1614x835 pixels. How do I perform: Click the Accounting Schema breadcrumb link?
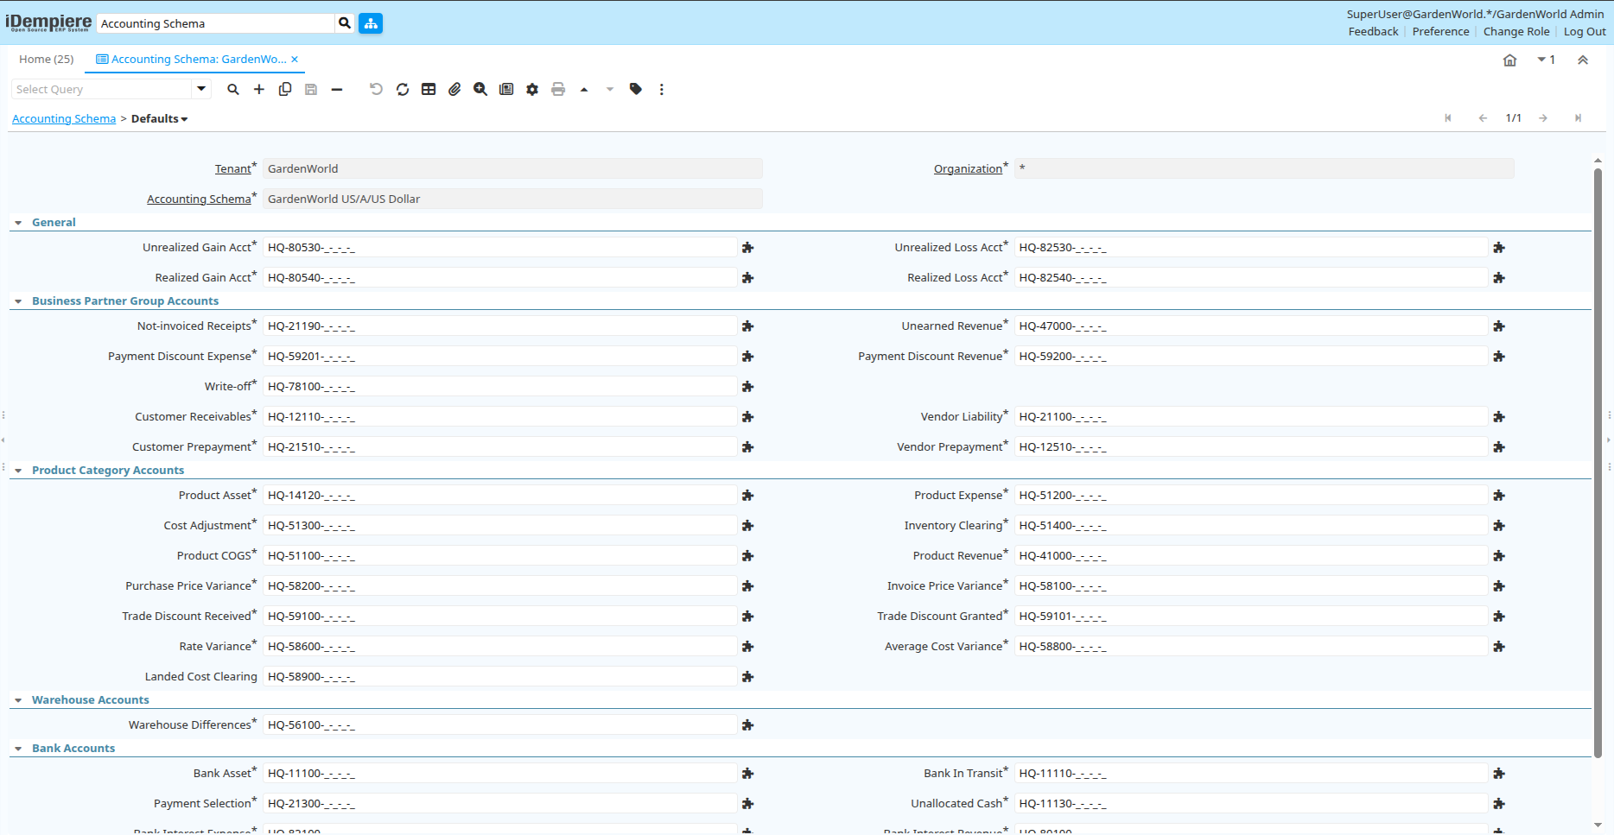63,118
